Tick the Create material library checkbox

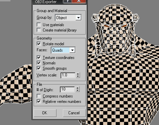point(39,30)
